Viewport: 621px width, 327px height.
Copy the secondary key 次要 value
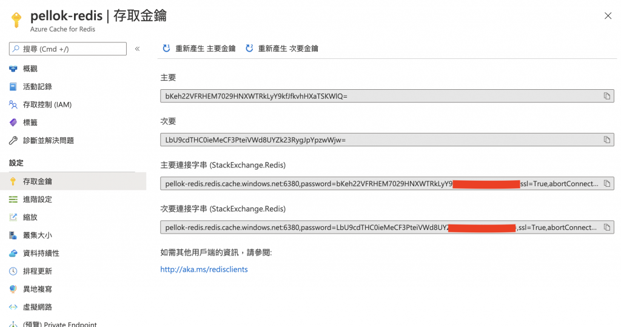pyautogui.click(x=606, y=140)
